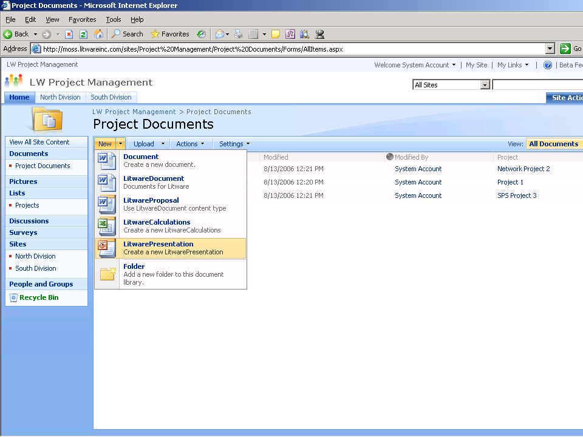Stop page loading with the red X icon
Viewport: 583px width, 437px height.
[69, 35]
